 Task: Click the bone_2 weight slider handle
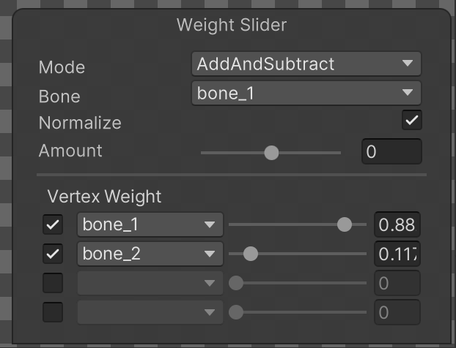251,254
